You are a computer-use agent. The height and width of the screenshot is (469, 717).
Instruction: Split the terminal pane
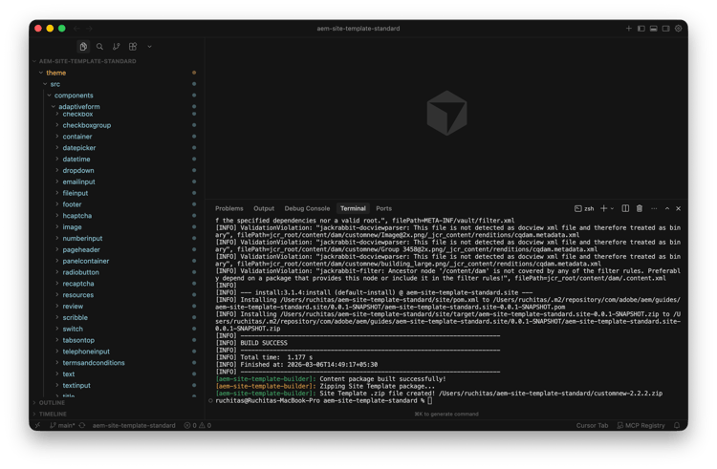click(x=625, y=208)
